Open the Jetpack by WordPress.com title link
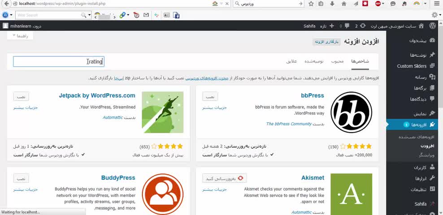 tap(97, 96)
